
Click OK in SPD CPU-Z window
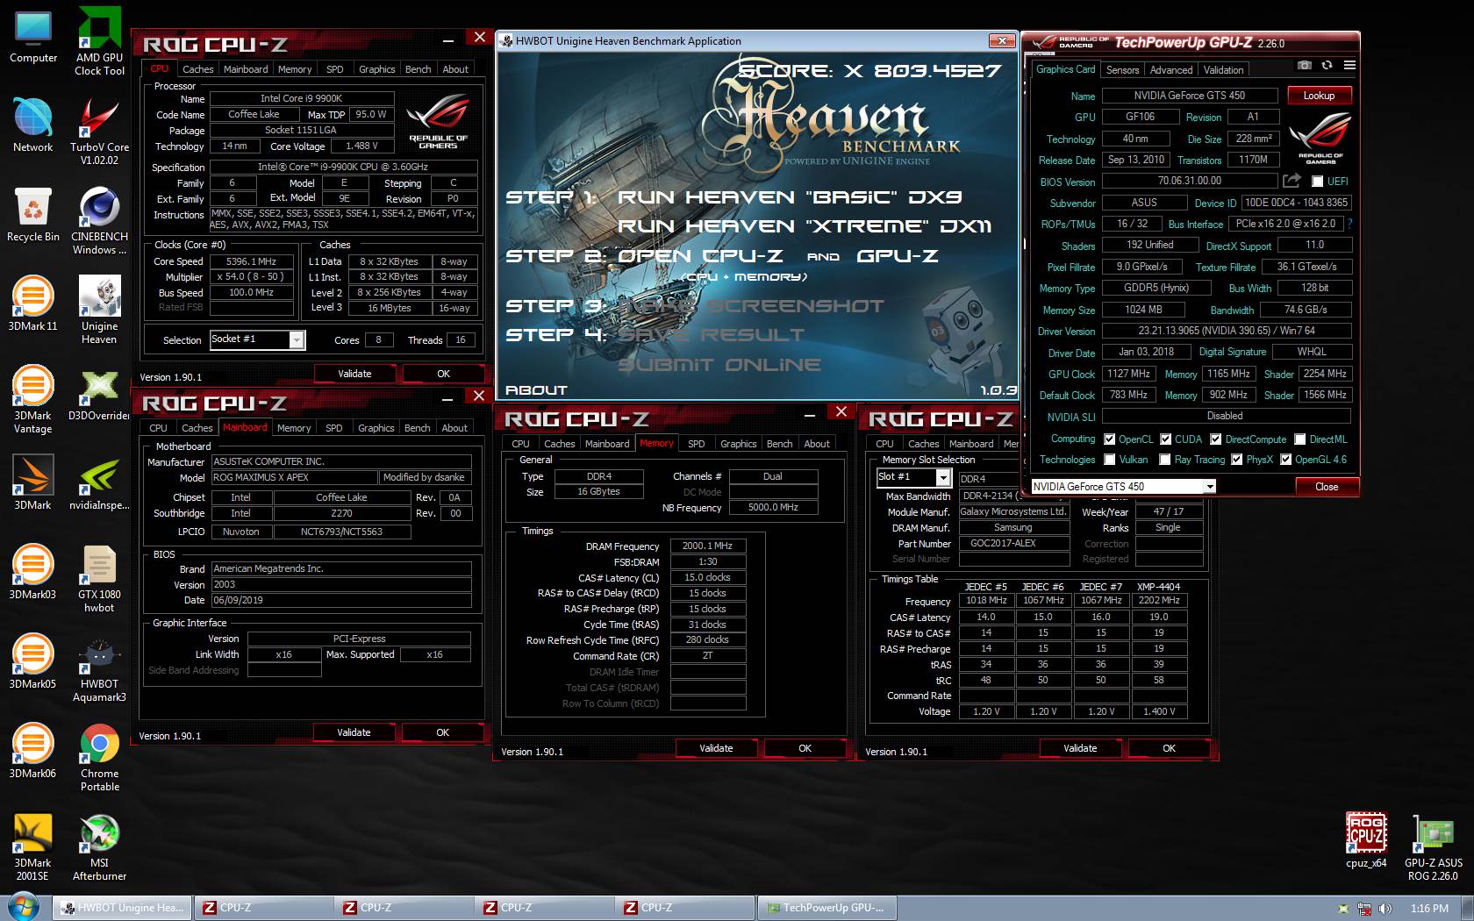click(1169, 748)
